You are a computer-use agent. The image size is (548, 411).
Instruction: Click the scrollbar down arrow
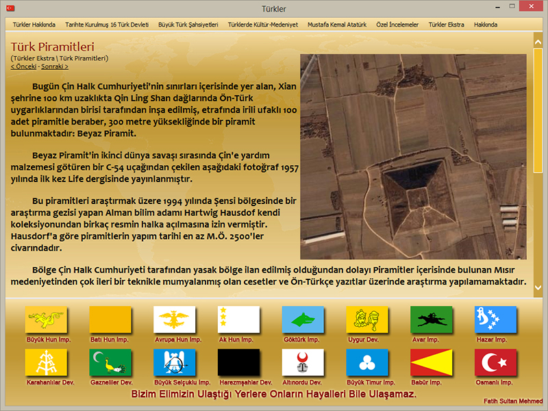[x=538, y=288]
